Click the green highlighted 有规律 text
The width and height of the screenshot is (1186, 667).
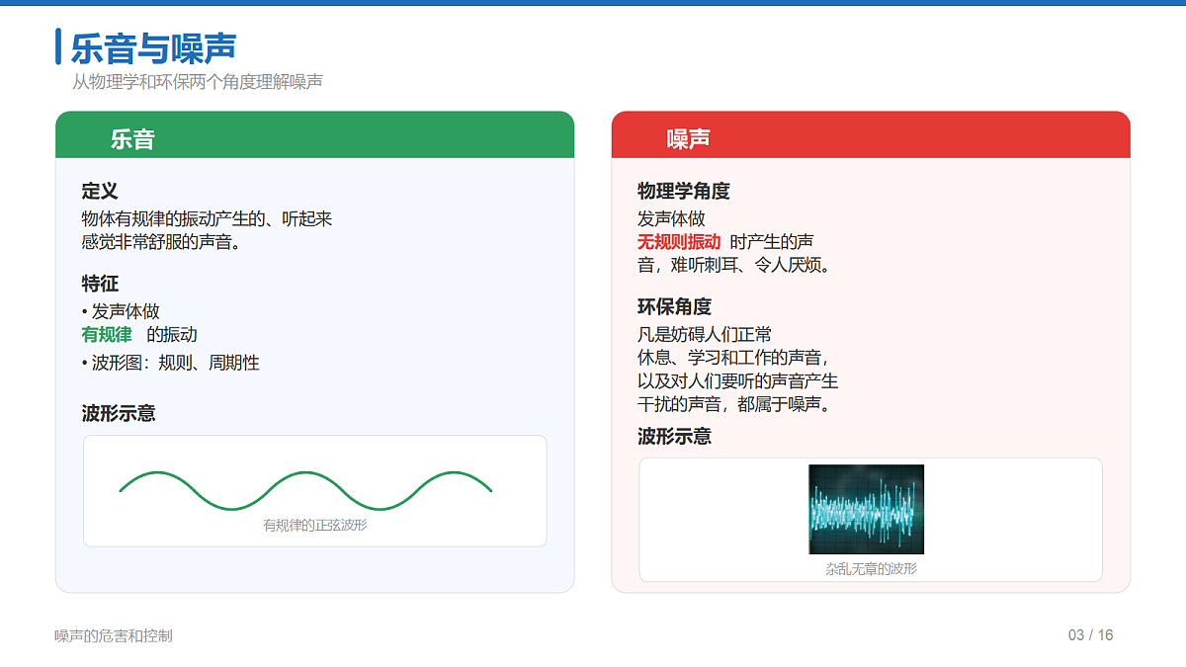tap(107, 335)
